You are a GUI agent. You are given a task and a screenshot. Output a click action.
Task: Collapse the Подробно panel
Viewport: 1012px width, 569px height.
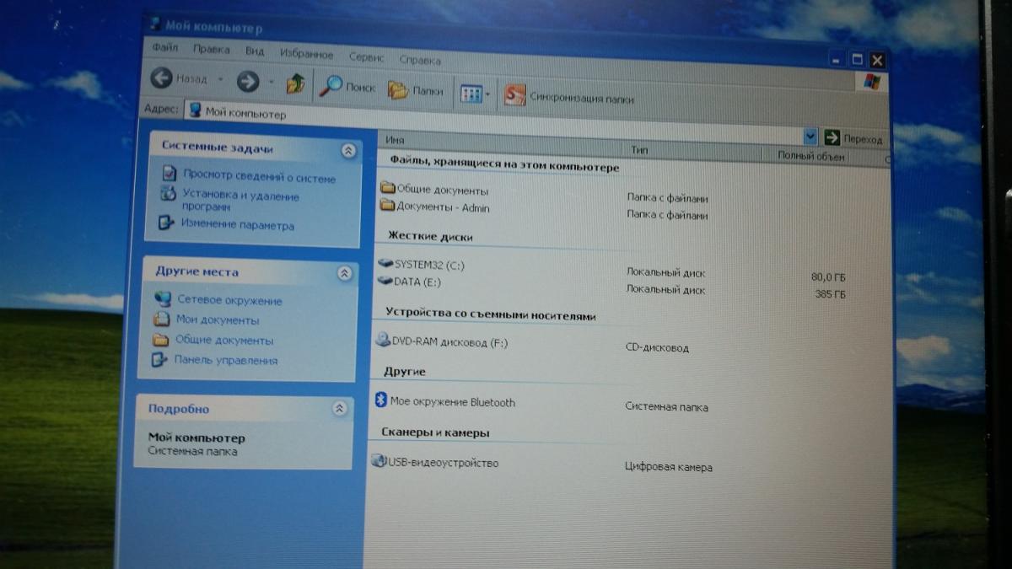pyautogui.click(x=339, y=409)
